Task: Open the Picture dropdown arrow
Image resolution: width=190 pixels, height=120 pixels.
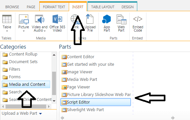Action: [24, 31]
